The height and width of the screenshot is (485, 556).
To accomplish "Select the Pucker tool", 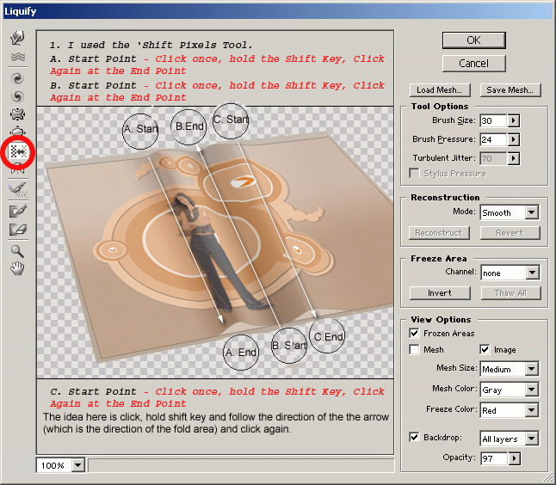I will pyautogui.click(x=17, y=114).
